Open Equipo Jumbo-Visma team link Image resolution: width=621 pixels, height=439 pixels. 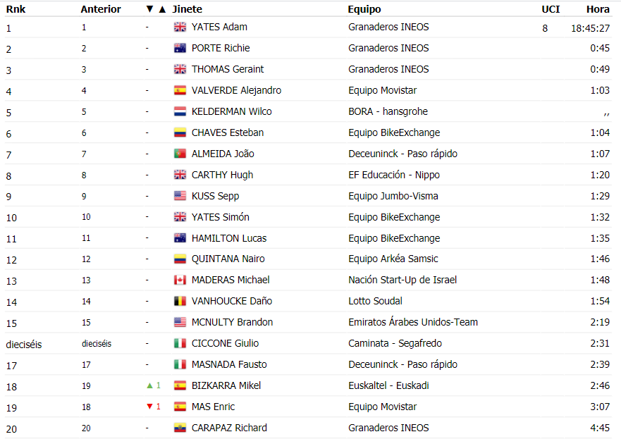[393, 196]
